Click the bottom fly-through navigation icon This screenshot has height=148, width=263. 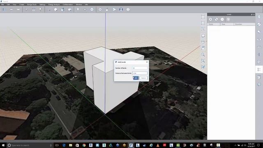203,67
